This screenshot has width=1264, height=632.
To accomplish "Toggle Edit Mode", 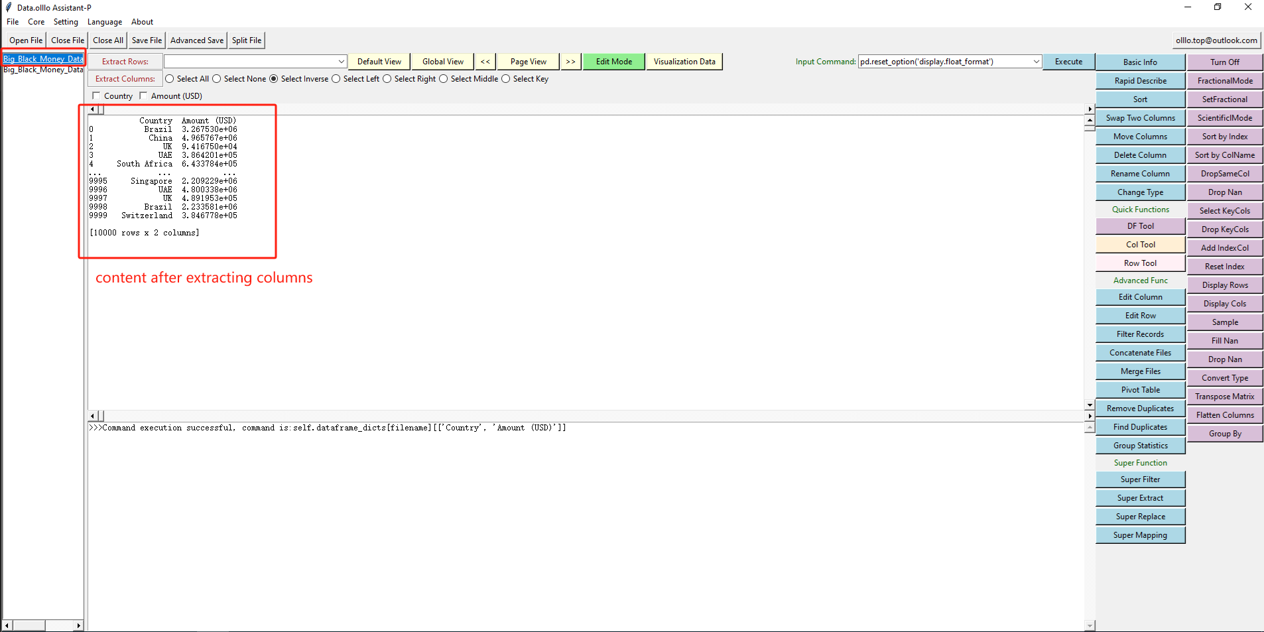I will pyautogui.click(x=614, y=62).
